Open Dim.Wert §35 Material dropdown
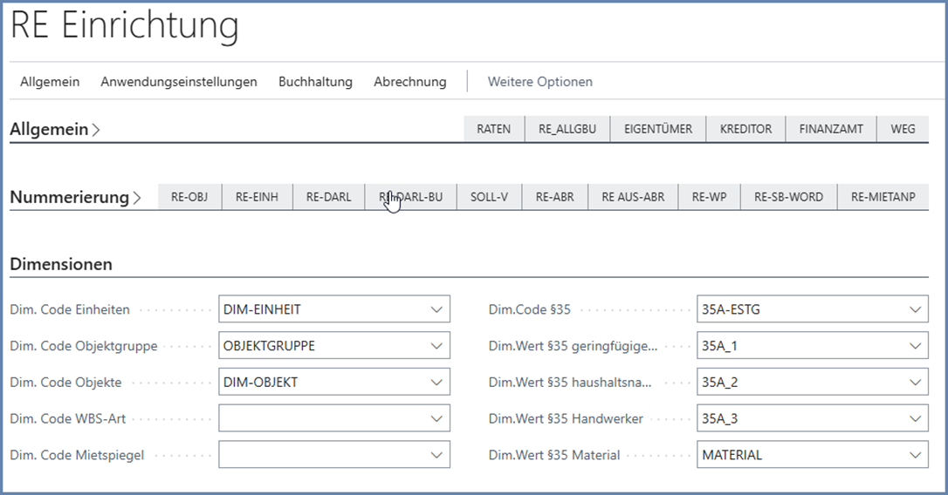948x495 pixels. pyautogui.click(x=914, y=455)
